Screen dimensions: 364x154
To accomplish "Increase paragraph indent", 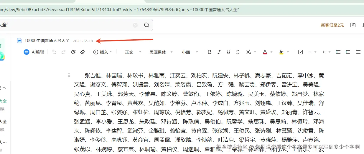I will (348, 52).
